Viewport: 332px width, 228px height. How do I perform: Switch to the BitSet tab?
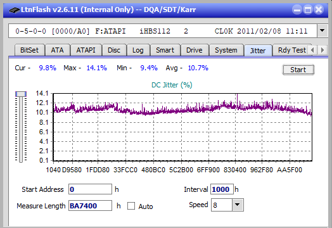(29, 50)
